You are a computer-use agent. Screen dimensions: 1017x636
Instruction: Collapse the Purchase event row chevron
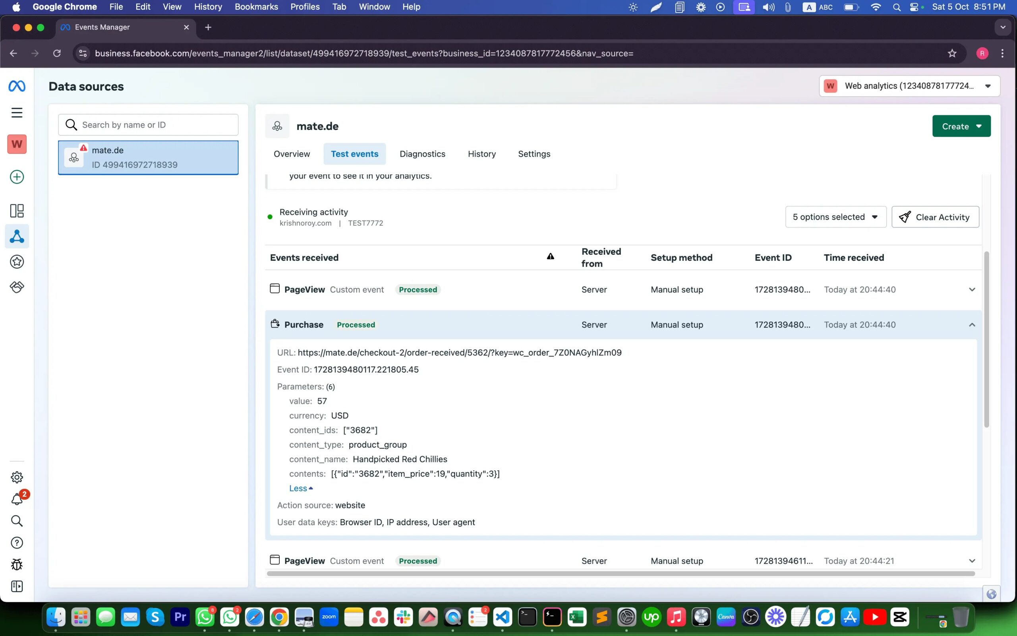(x=972, y=325)
